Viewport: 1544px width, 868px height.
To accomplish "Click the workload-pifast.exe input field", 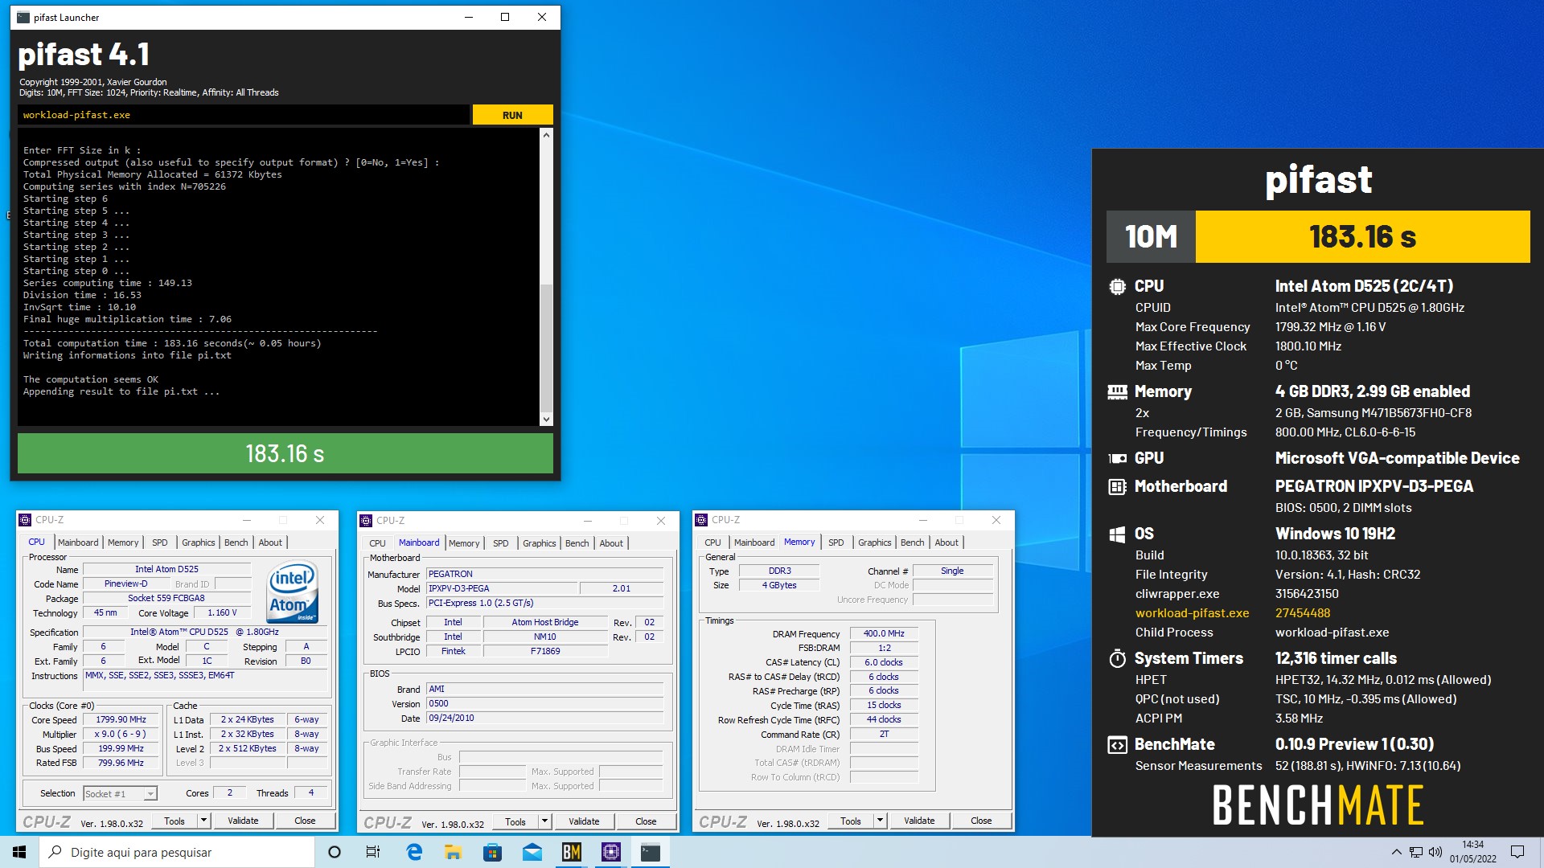I will point(243,115).
